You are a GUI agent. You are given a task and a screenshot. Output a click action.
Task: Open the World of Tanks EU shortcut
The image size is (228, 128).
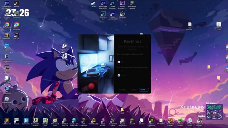[x=64, y=122]
